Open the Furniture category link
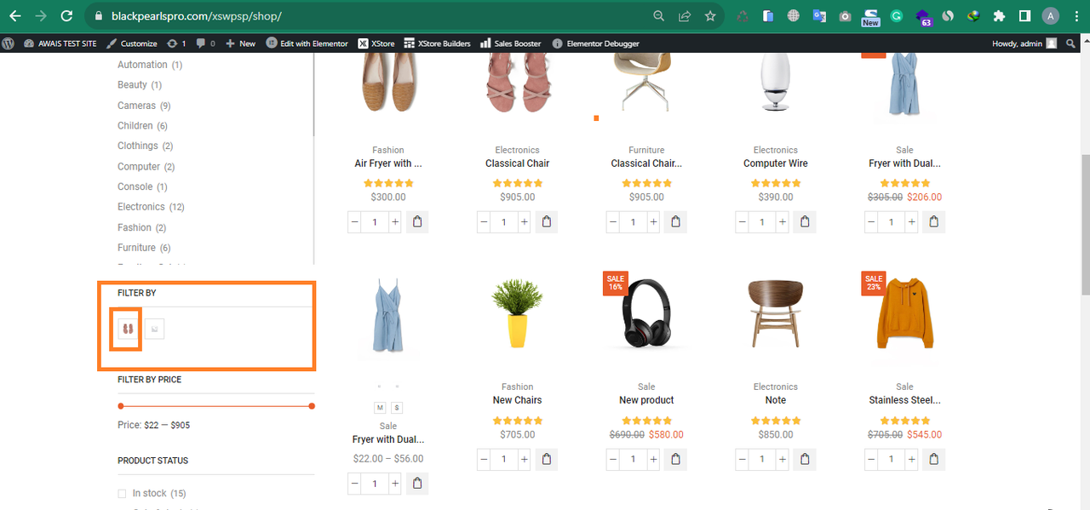 (x=136, y=248)
